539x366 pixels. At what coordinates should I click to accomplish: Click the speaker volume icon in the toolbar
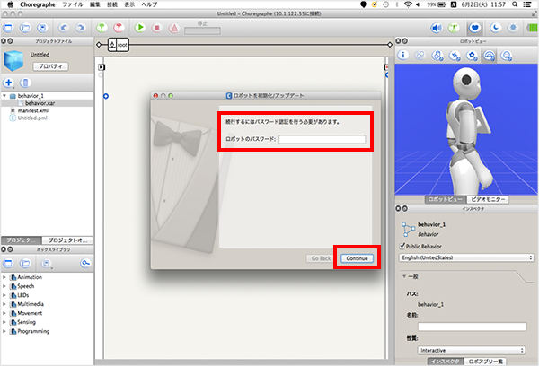coord(437,28)
